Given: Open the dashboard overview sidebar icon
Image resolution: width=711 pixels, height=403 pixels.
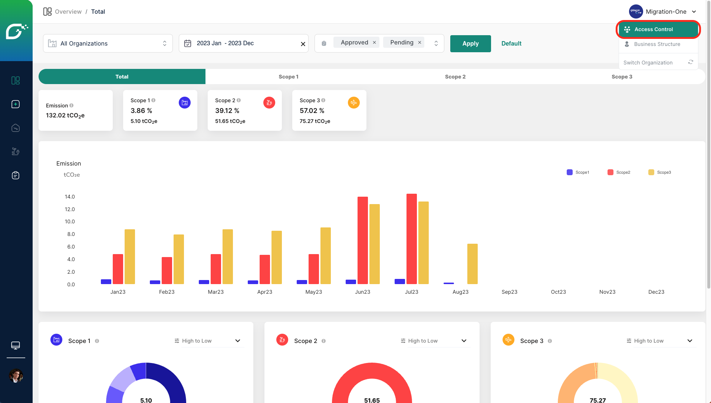Looking at the screenshot, I should click(16, 80).
